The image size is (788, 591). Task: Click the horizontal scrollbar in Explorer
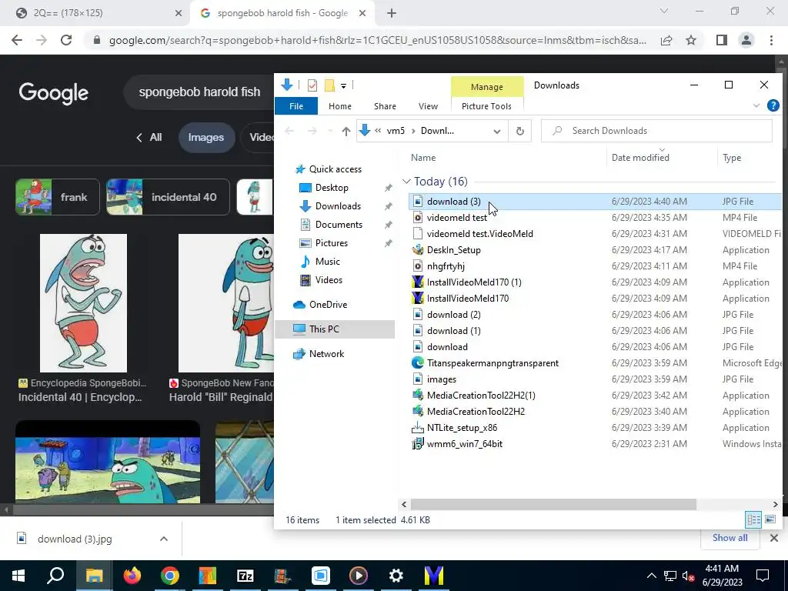[x=553, y=504]
